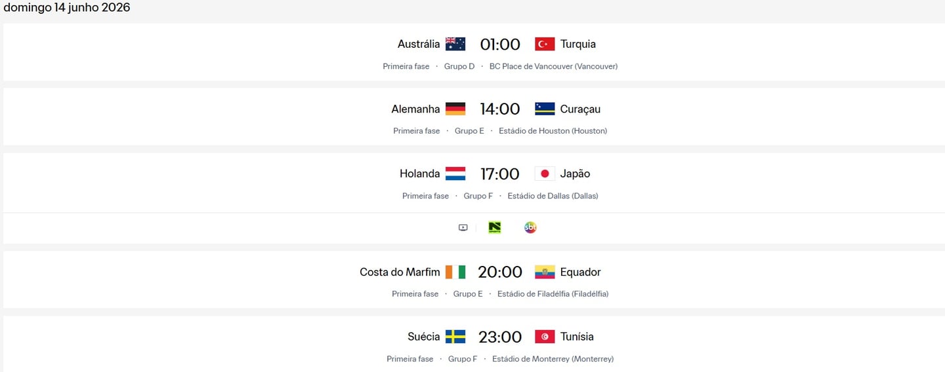Click the Australia flag icon
The height and width of the screenshot is (372, 945).
(455, 44)
